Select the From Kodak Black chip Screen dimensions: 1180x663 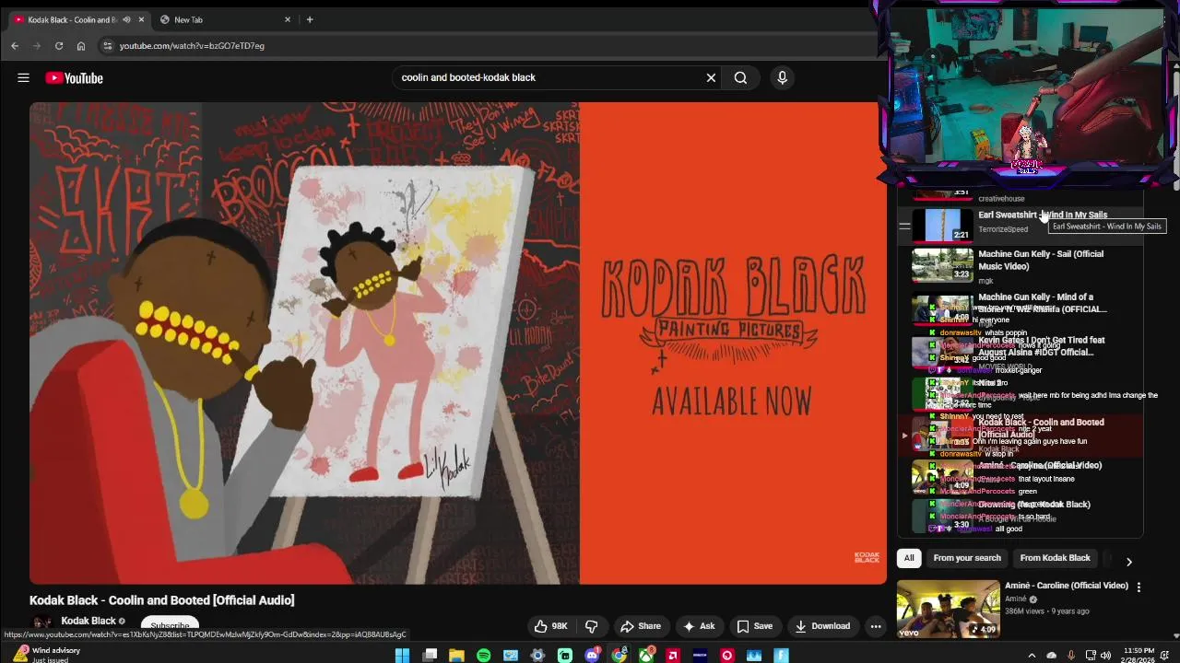pyautogui.click(x=1055, y=558)
